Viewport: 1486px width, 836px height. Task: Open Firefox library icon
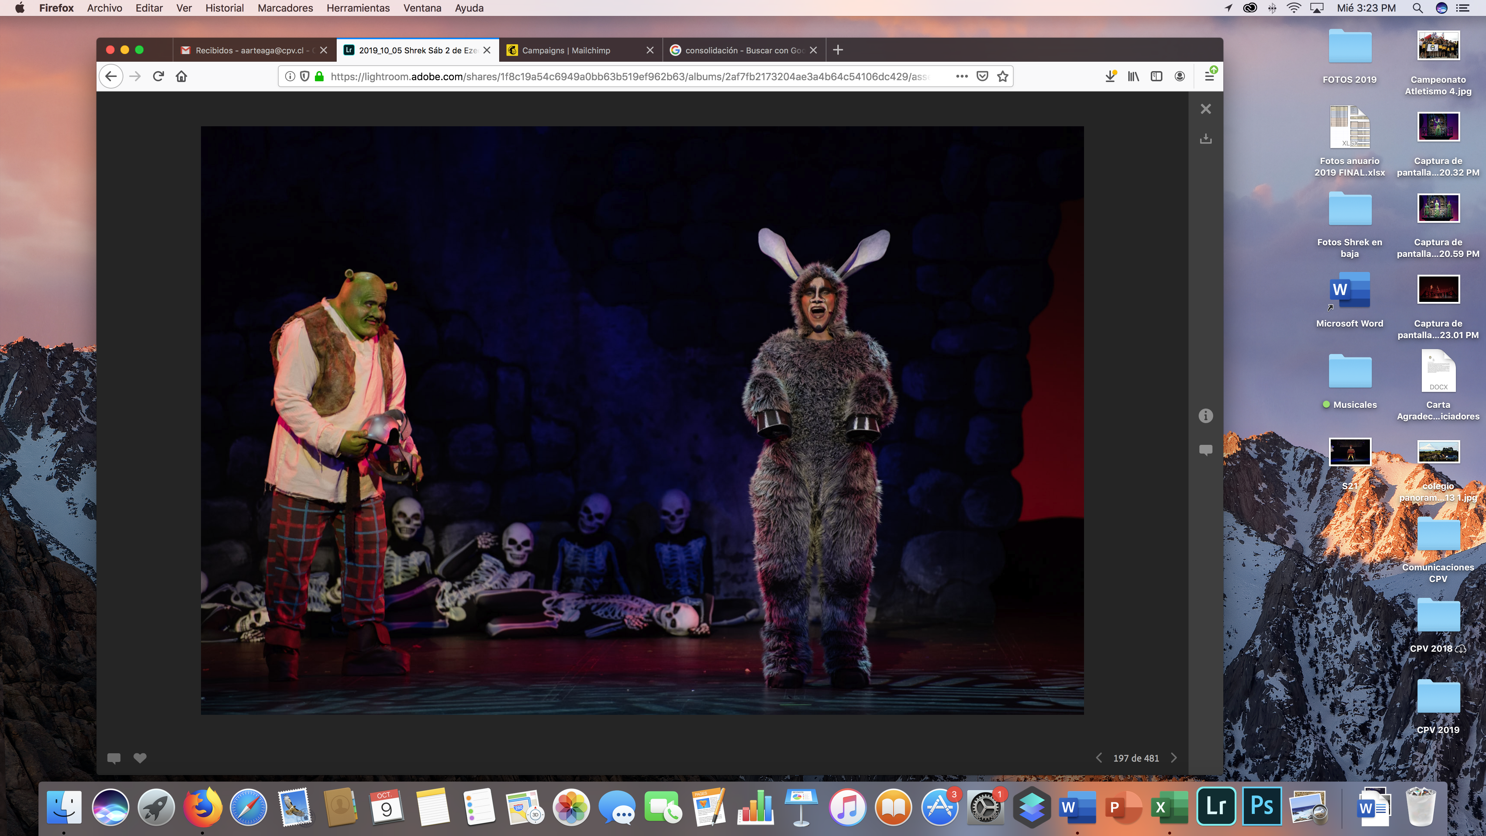(1133, 76)
